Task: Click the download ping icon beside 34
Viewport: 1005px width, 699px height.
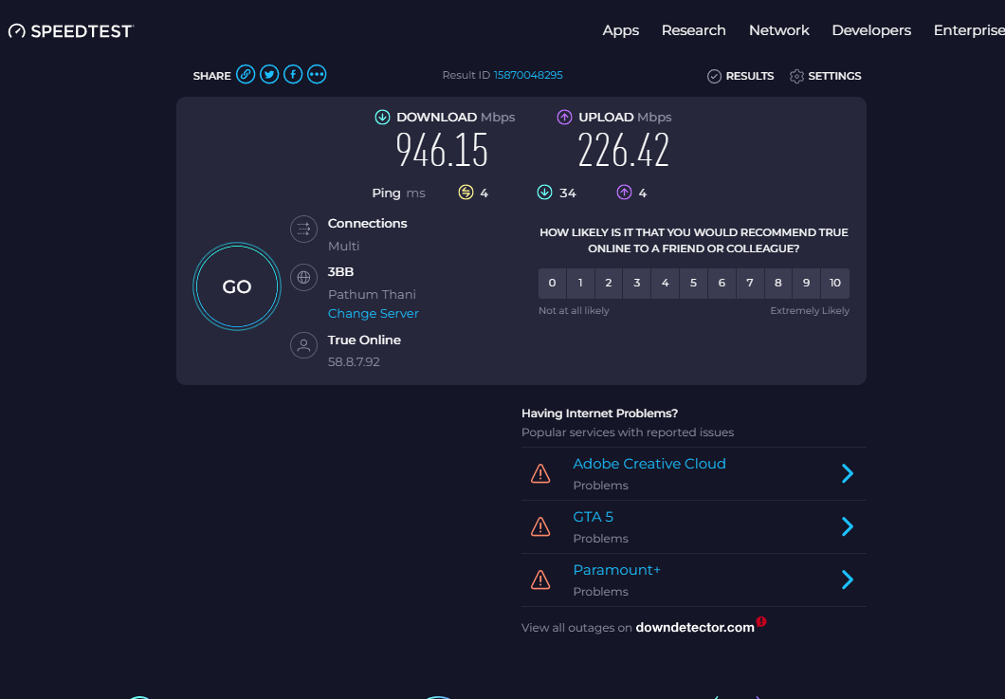Action: click(544, 193)
